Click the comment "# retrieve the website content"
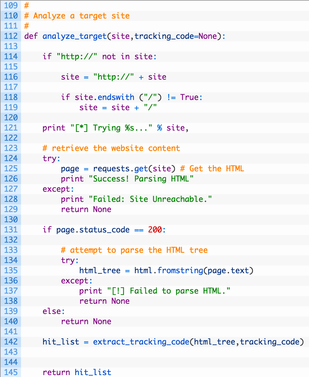The width and height of the screenshot is (309, 377). point(111,148)
